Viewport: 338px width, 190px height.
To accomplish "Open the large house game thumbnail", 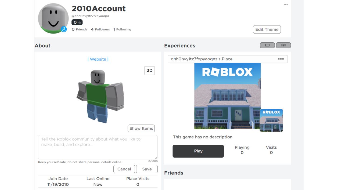I will (x=227, y=96).
